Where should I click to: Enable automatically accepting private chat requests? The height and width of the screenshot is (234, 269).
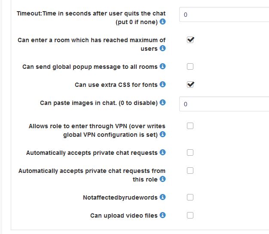[x=190, y=153]
